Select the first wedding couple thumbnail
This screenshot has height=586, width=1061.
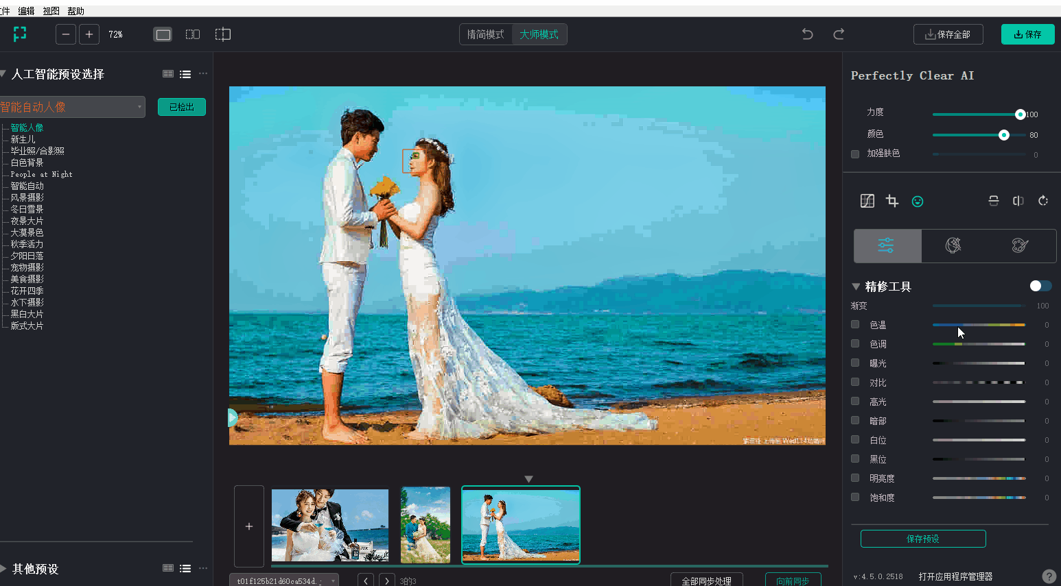tap(330, 525)
